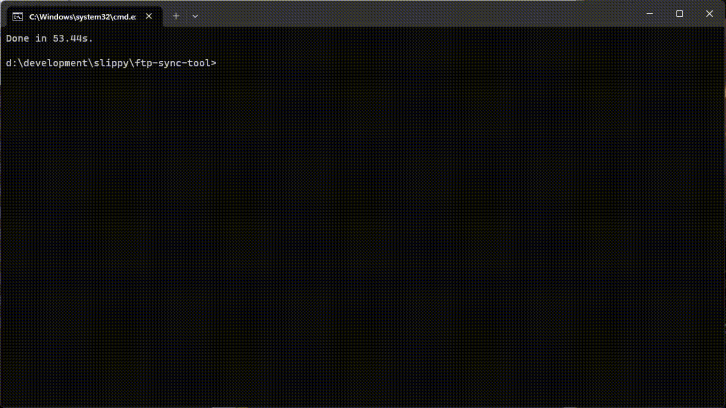Close the cmd.exe tab
Image resolution: width=726 pixels, height=408 pixels.
(x=149, y=16)
